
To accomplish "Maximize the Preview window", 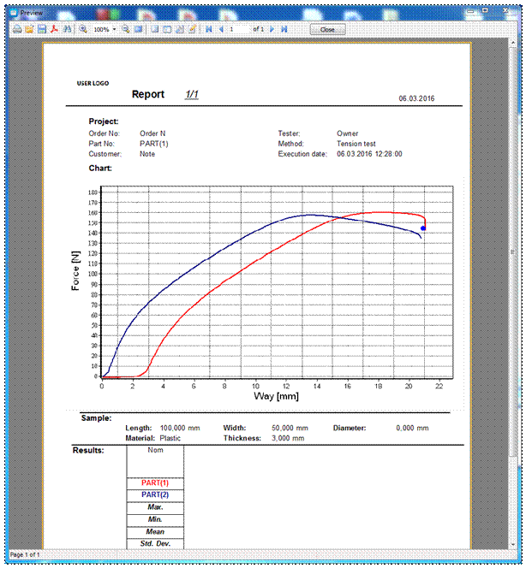I will click(x=485, y=11).
